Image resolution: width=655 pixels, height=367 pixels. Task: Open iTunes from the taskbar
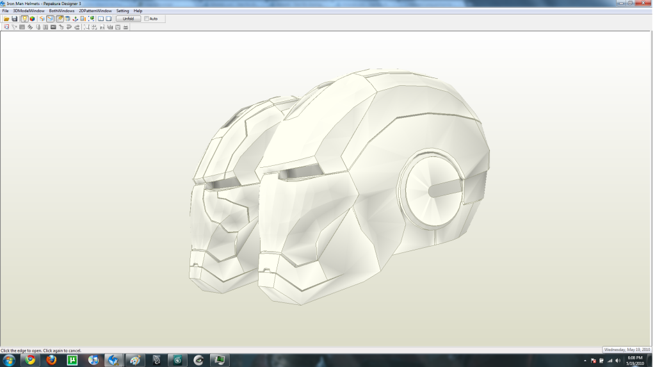93,360
